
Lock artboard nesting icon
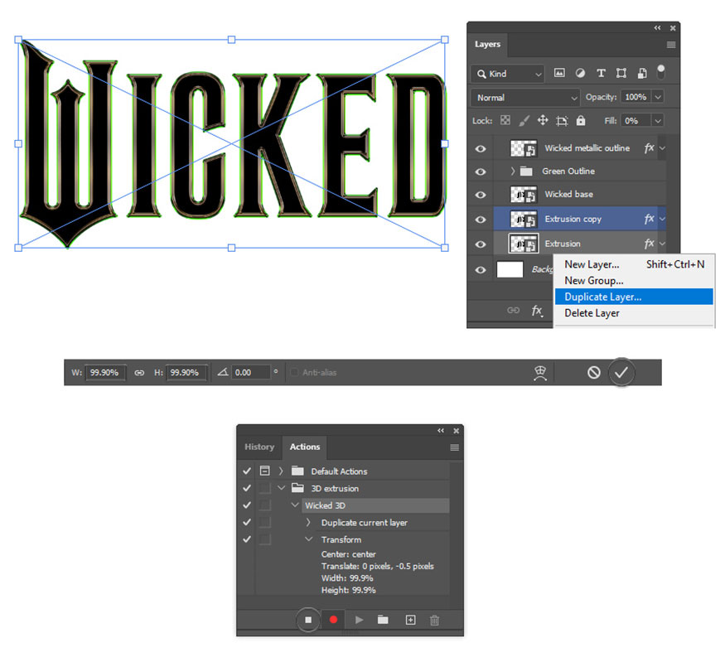pyautogui.click(x=562, y=121)
